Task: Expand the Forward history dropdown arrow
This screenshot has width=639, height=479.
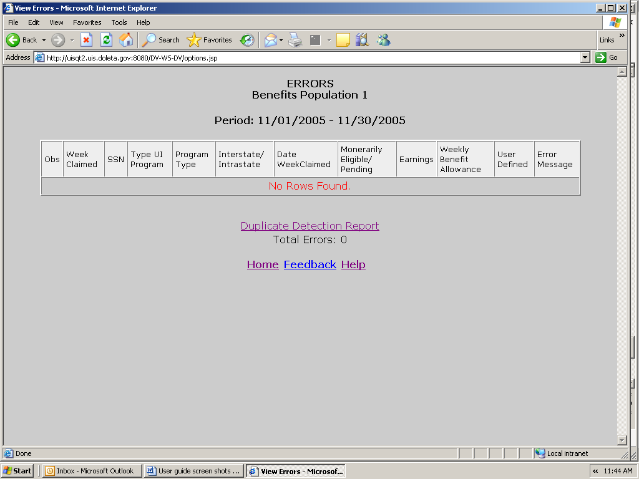Action: (x=72, y=41)
